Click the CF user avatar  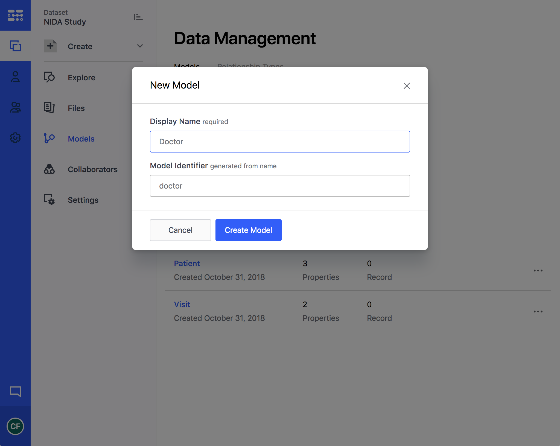pyautogui.click(x=15, y=426)
